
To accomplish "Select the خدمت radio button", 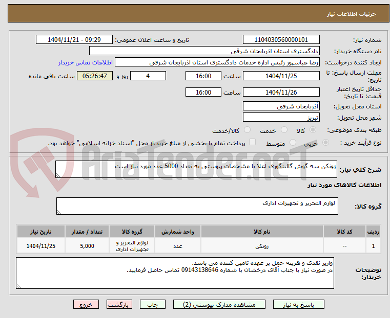I will (x=284, y=130).
